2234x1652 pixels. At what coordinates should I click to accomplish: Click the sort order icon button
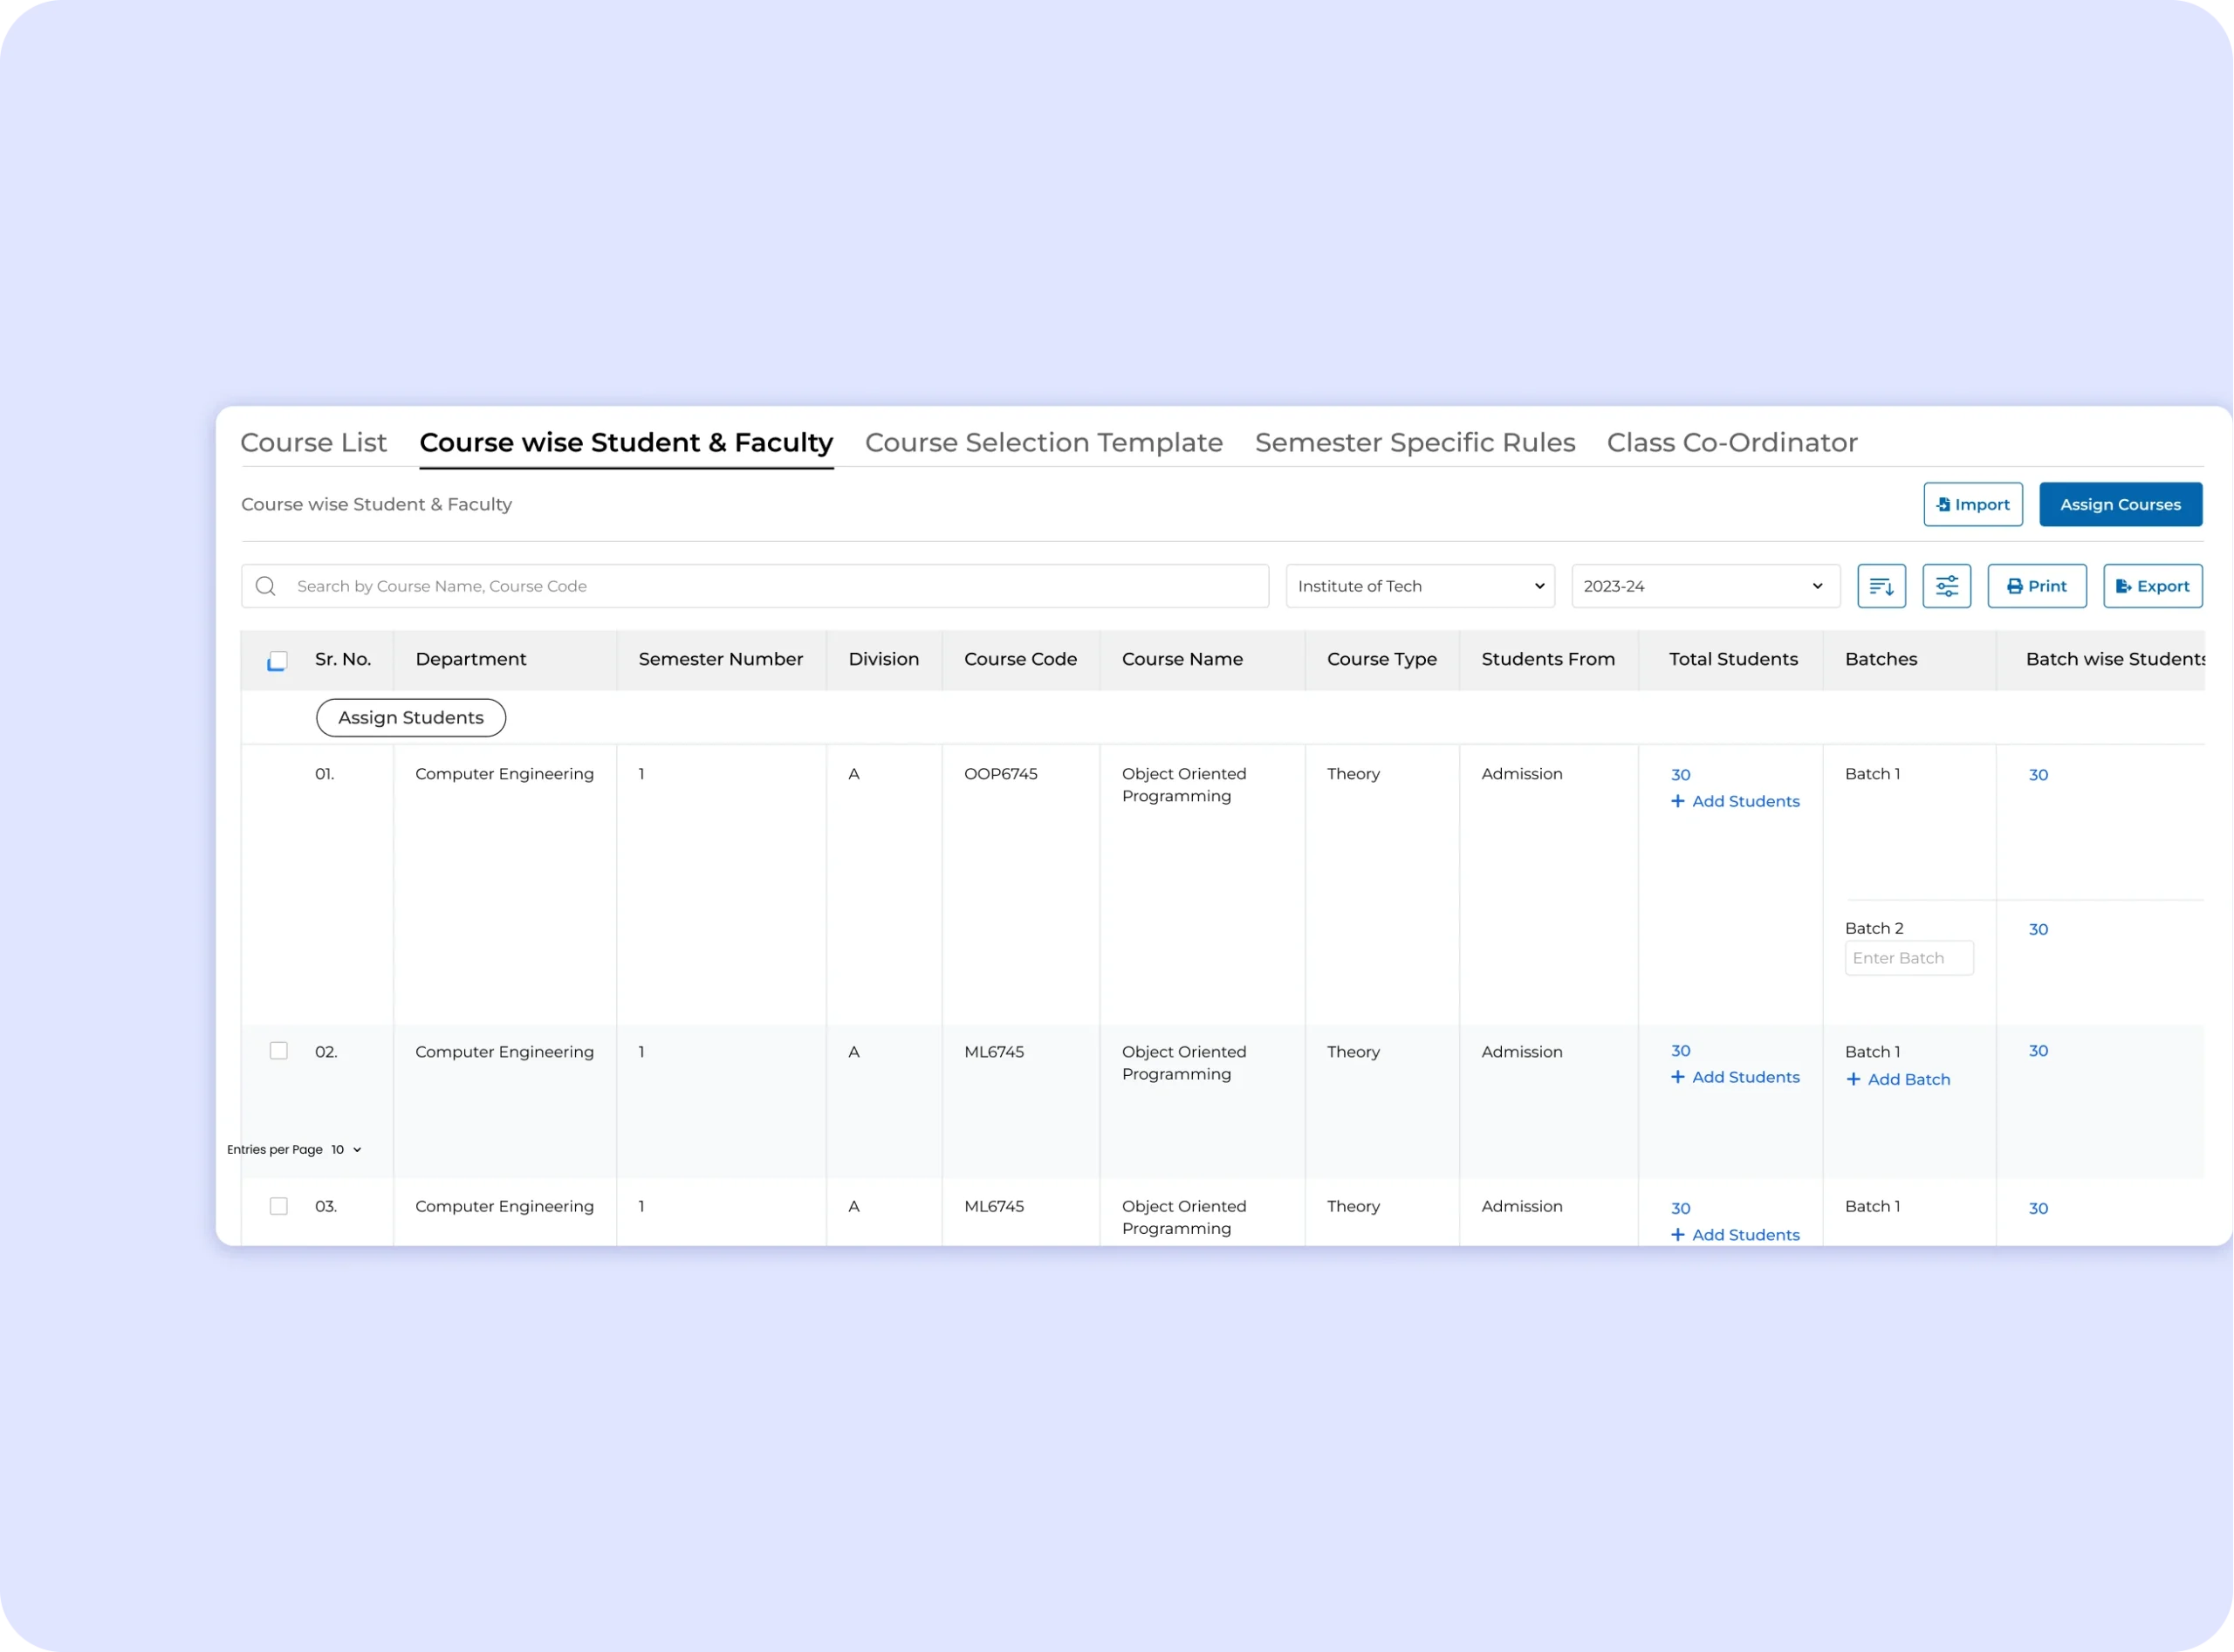(1881, 586)
